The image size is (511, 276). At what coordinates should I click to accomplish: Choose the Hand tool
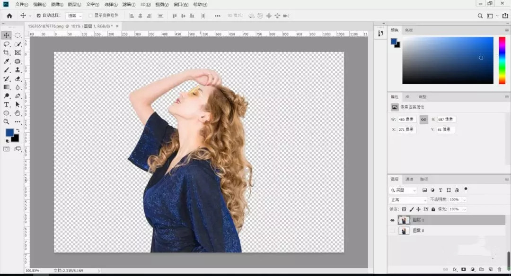[x=18, y=113]
